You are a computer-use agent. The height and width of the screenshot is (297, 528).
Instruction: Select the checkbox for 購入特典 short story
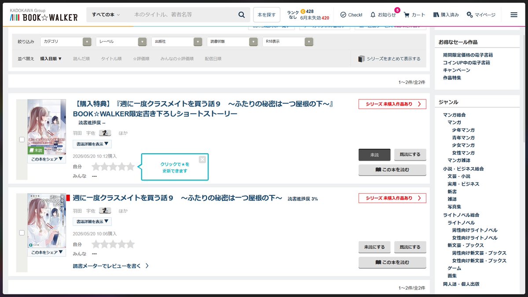click(x=22, y=139)
